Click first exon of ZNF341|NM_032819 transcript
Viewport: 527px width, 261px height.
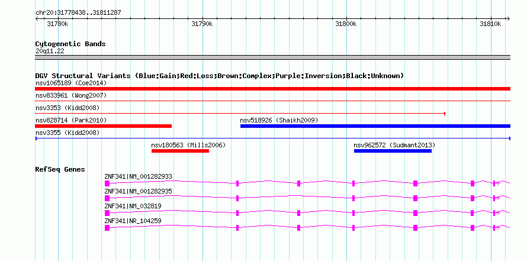(107, 213)
